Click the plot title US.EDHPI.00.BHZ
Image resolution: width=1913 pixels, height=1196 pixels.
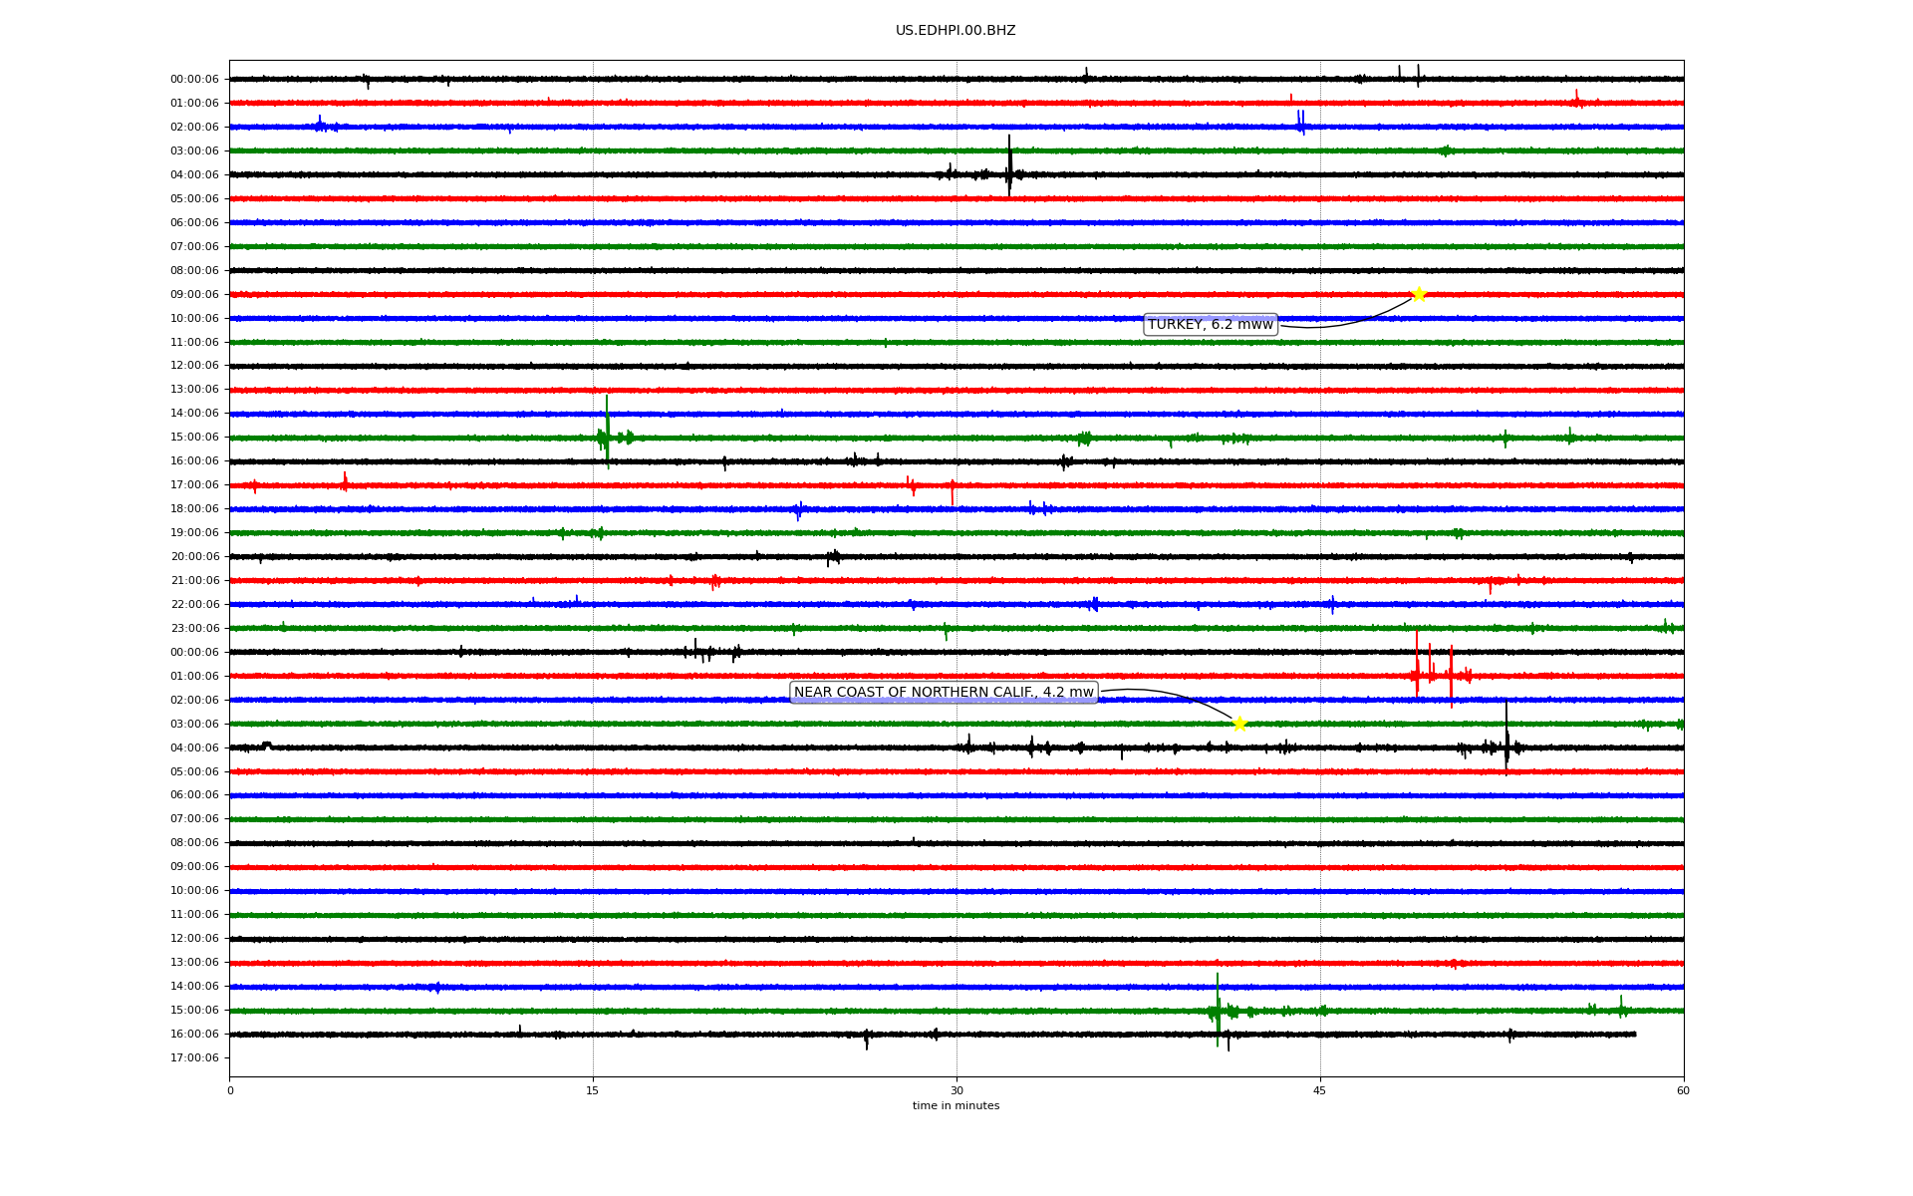pyautogui.click(x=956, y=31)
